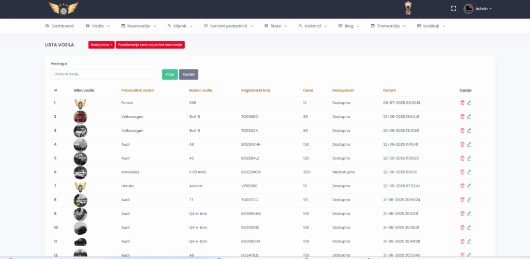Open the Admin user dropdown
Screen dimensions: 530x259
tap(477, 8)
